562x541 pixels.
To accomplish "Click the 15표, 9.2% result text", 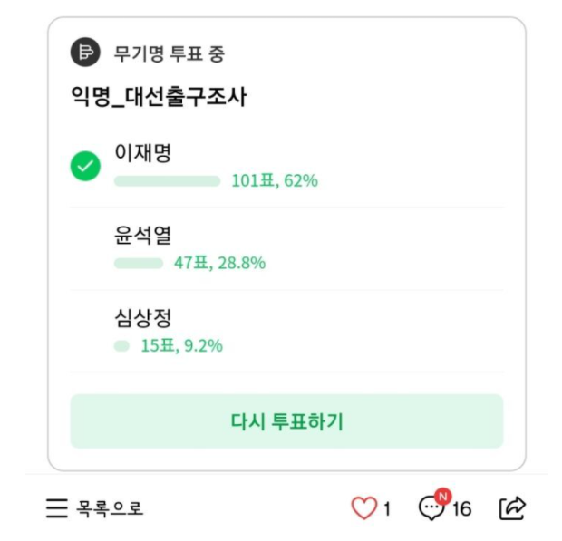I will (x=181, y=346).
